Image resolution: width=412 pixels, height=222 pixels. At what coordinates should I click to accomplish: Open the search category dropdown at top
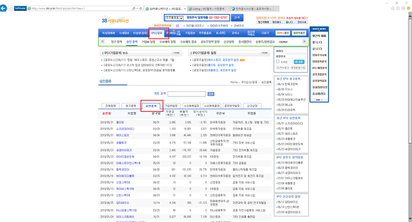pyautogui.click(x=174, y=18)
